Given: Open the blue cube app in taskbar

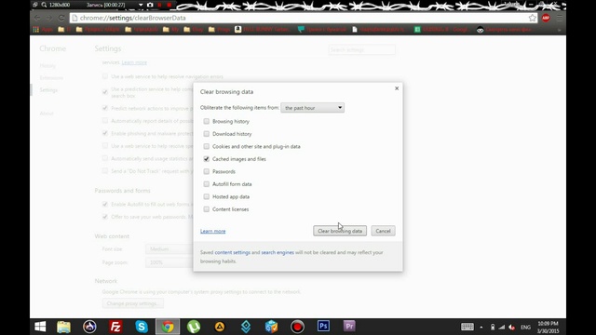Looking at the screenshot, I should coord(271,327).
